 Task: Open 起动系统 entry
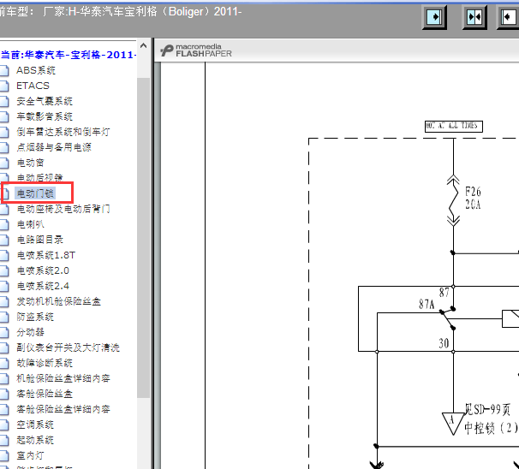[x=35, y=440]
